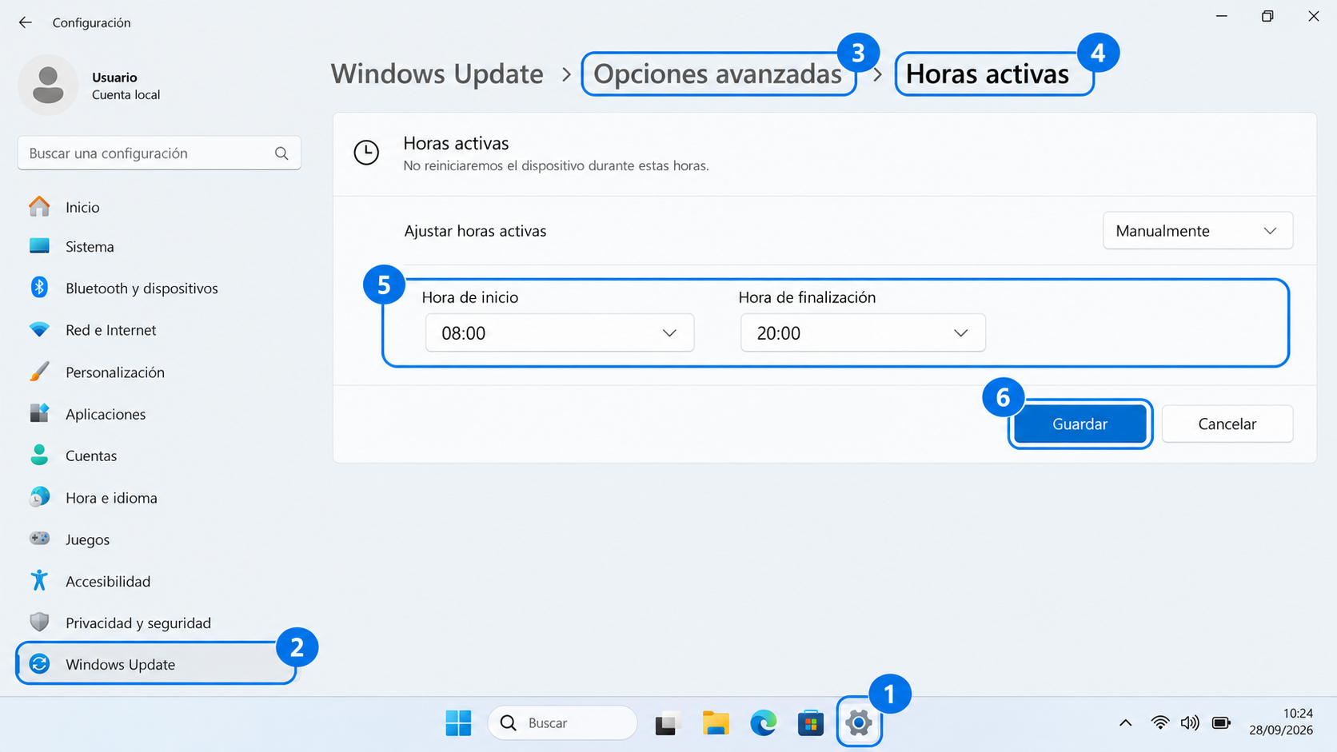Viewport: 1337px width, 752px height.
Task: Click the magnifier icon in the settings search box
Action: click(x=281, y=153)
